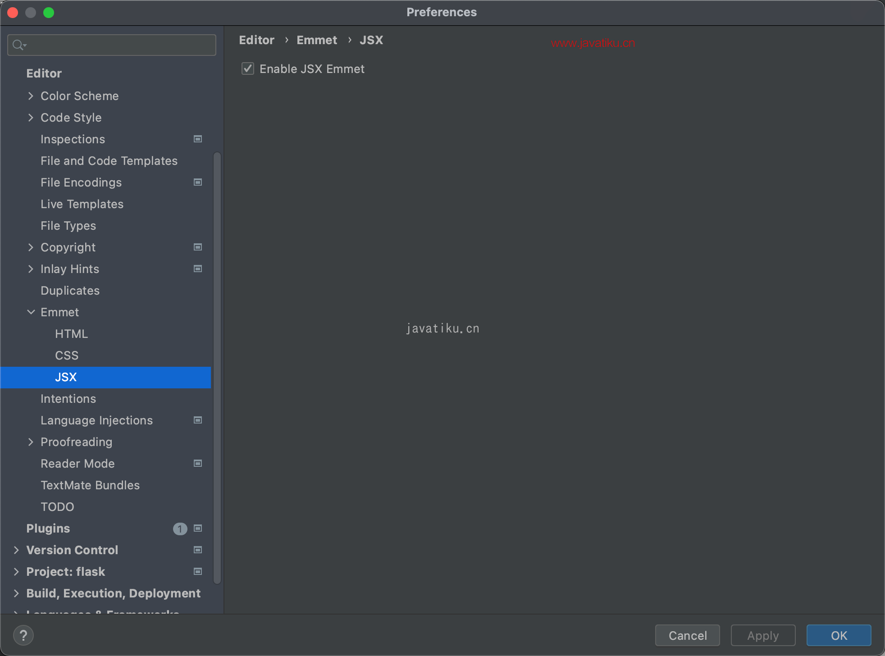This screenshot has width=885, height=656.
Task: Click the project-level icon beside Reader Mode
Action: [x=197, y=463]
